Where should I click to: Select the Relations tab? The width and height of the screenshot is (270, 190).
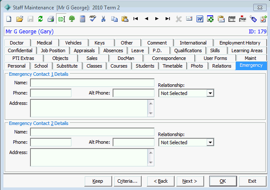(x=222, y=66)
